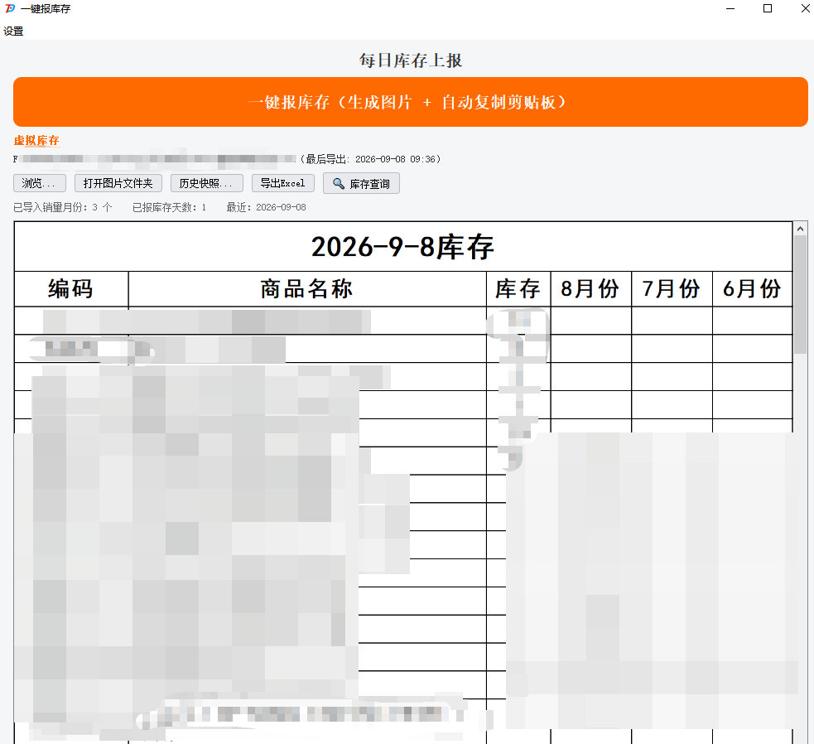This screenshot has height=744, width=814.
Task: Click the 浏览... browse button
Action: (x=40, y=183)
